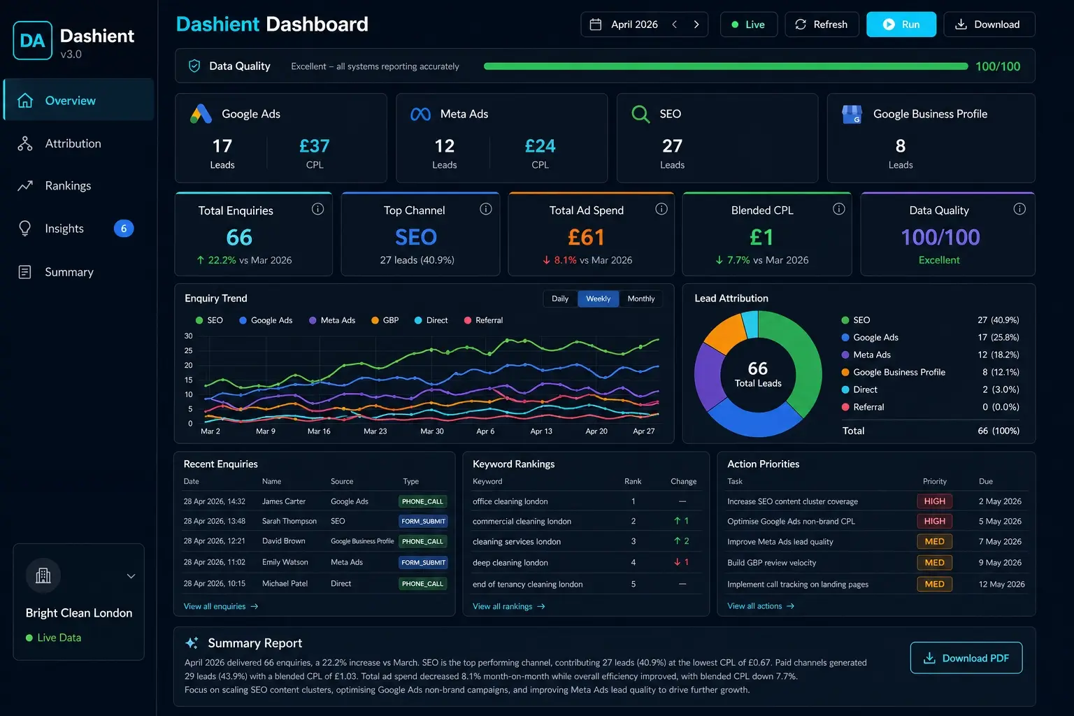Click the Attribution nodes icon in sidebar
Viewport: 1074px width, 716px height.
pyautogui.click(x=25, y=143)
